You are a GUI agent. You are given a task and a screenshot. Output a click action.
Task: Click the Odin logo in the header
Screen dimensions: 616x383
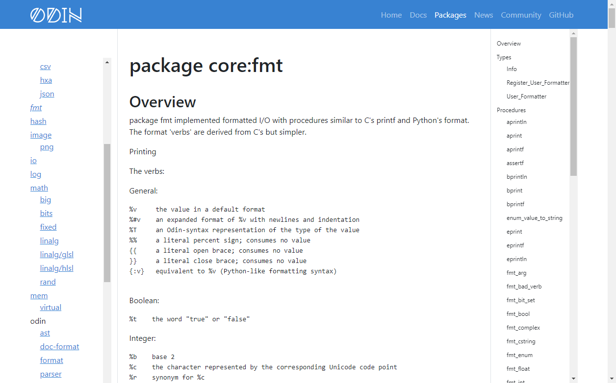coord(55,15)
